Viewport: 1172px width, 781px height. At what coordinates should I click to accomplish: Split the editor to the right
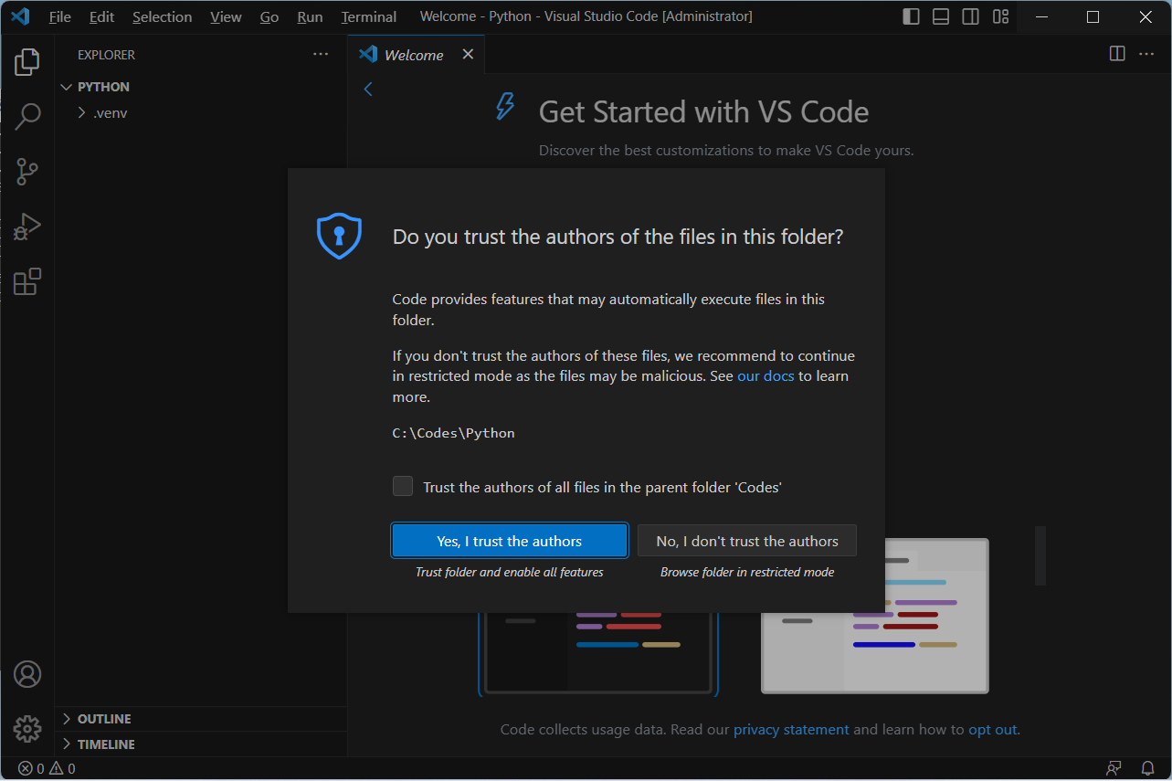pyautogui.click(x=1116, y=54)
